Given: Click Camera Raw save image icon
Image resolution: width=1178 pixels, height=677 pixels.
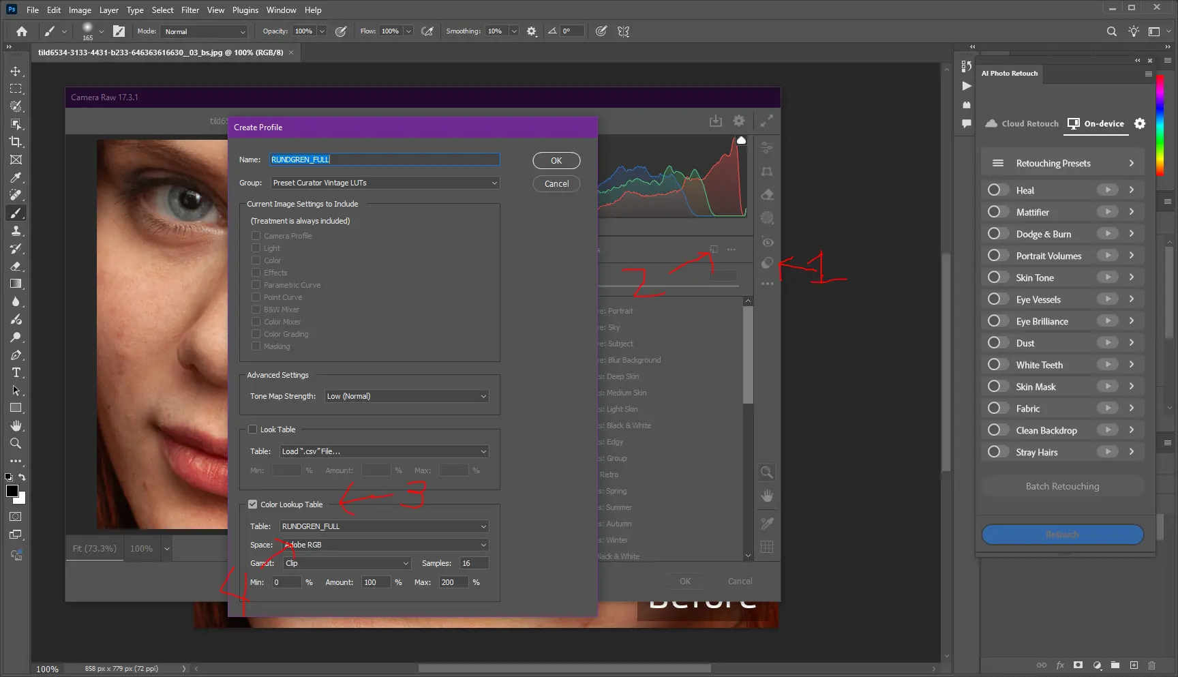Looking at the screenshot, I should pos(715,121).
